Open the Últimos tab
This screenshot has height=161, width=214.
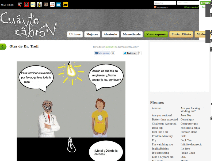75,34
